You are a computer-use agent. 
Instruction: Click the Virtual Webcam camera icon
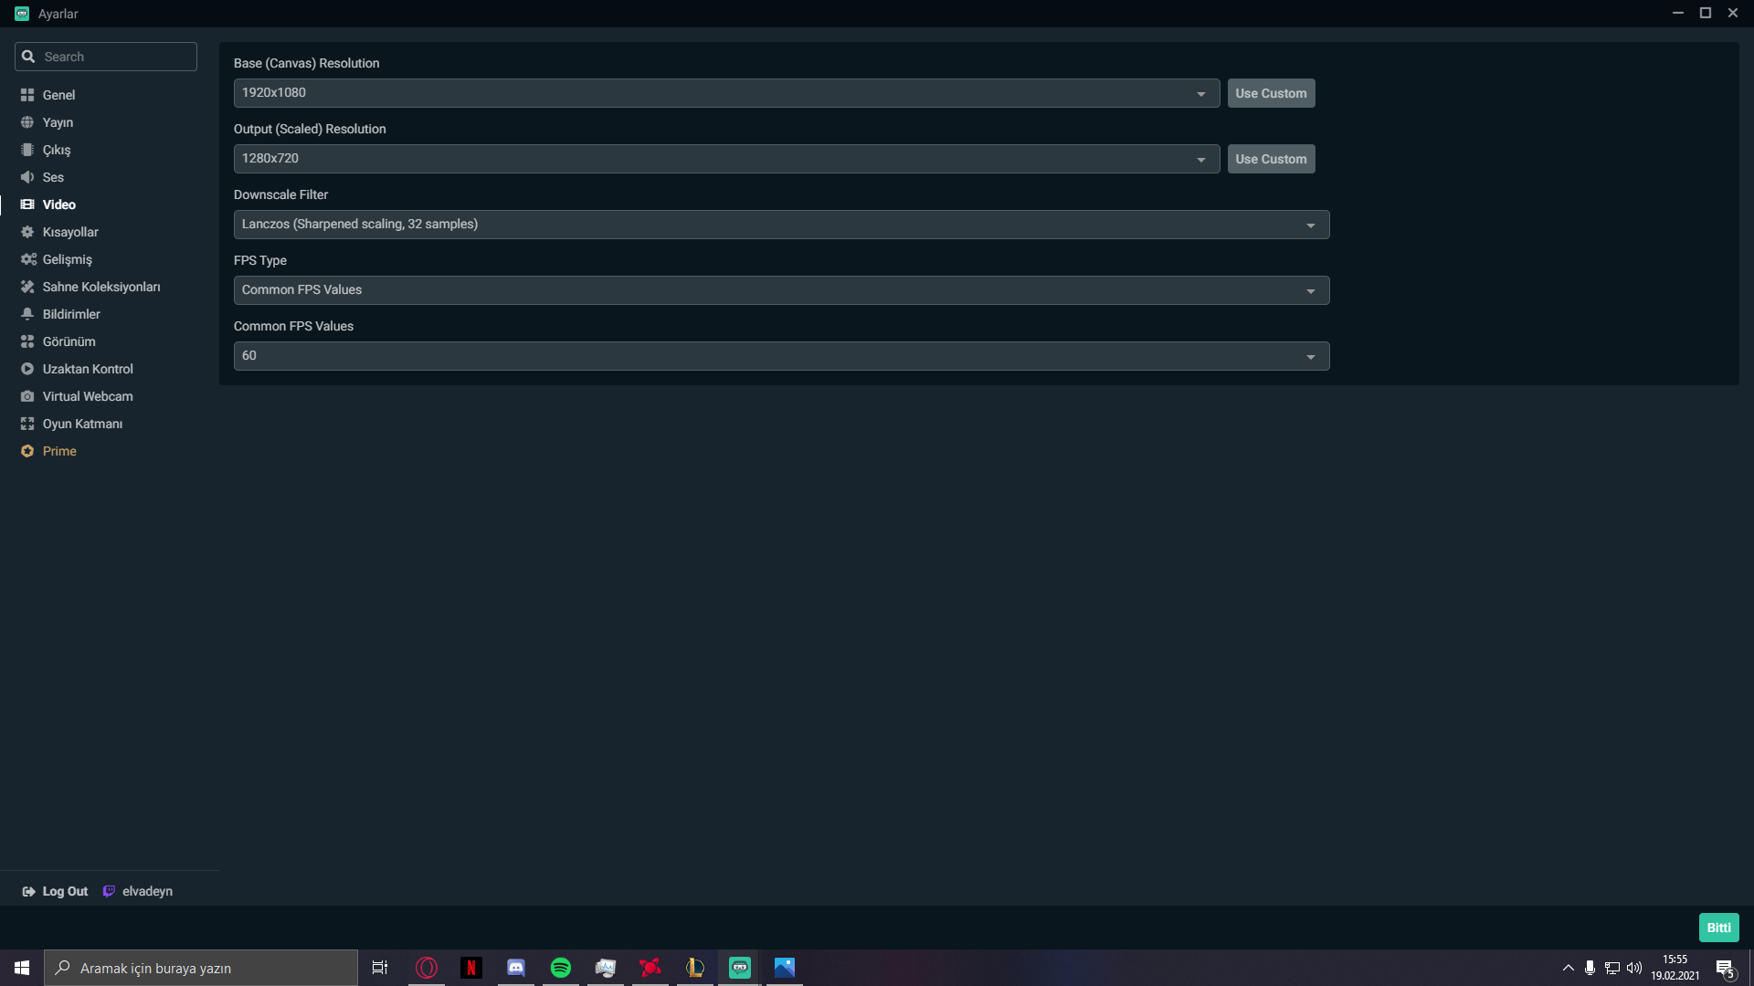(x=27, y=396)
